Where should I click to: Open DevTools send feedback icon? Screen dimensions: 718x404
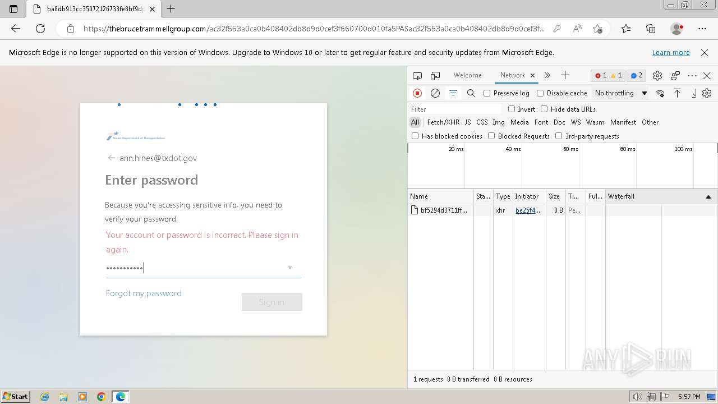coord(675,76)
